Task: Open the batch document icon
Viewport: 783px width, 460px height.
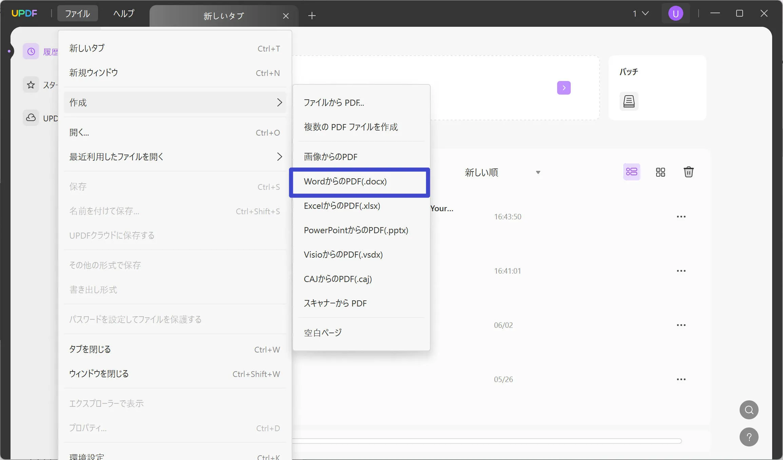Action: point(629,101)
